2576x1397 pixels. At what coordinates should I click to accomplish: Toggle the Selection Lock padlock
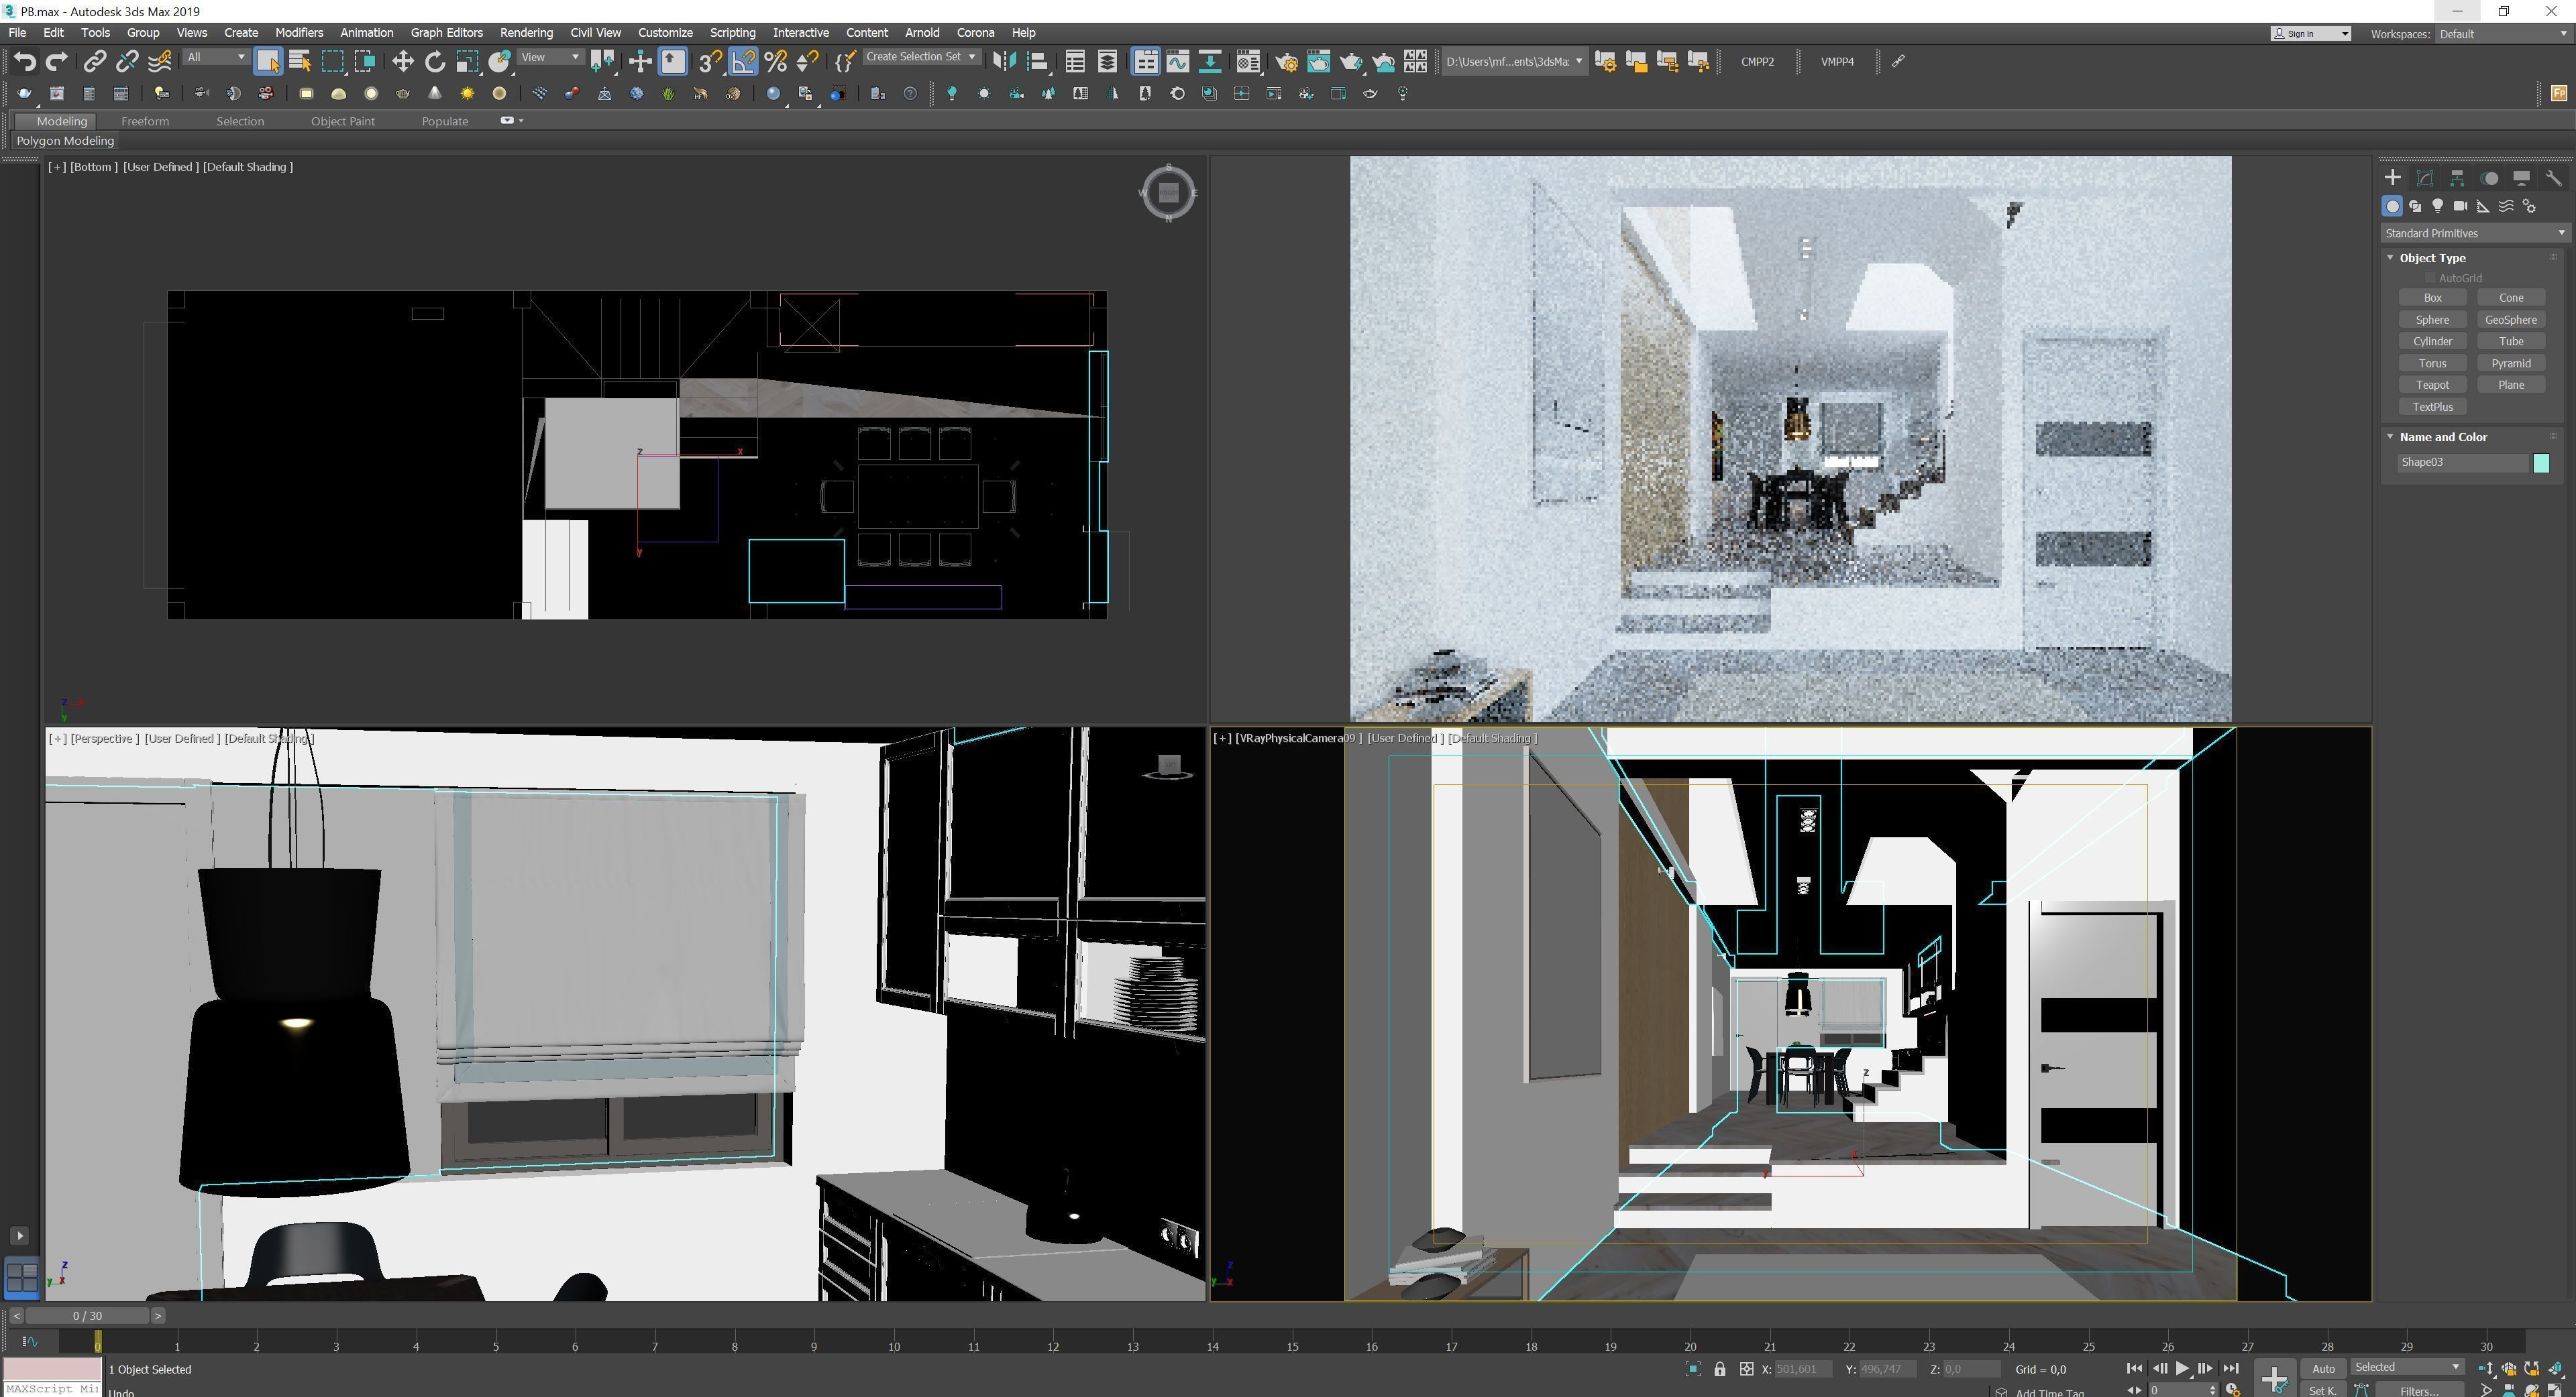pyautogui.click(x=1719, y=1369)
